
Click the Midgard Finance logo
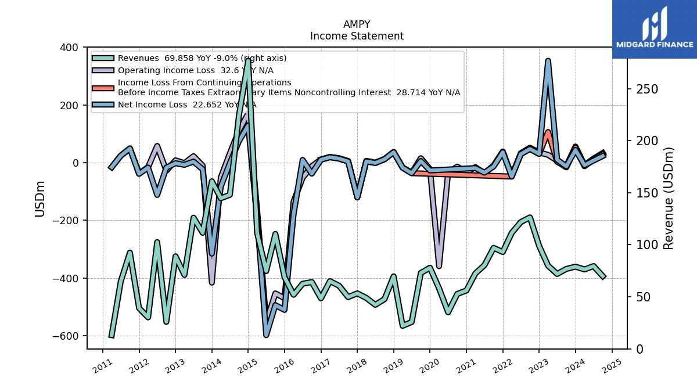point(655,29)
